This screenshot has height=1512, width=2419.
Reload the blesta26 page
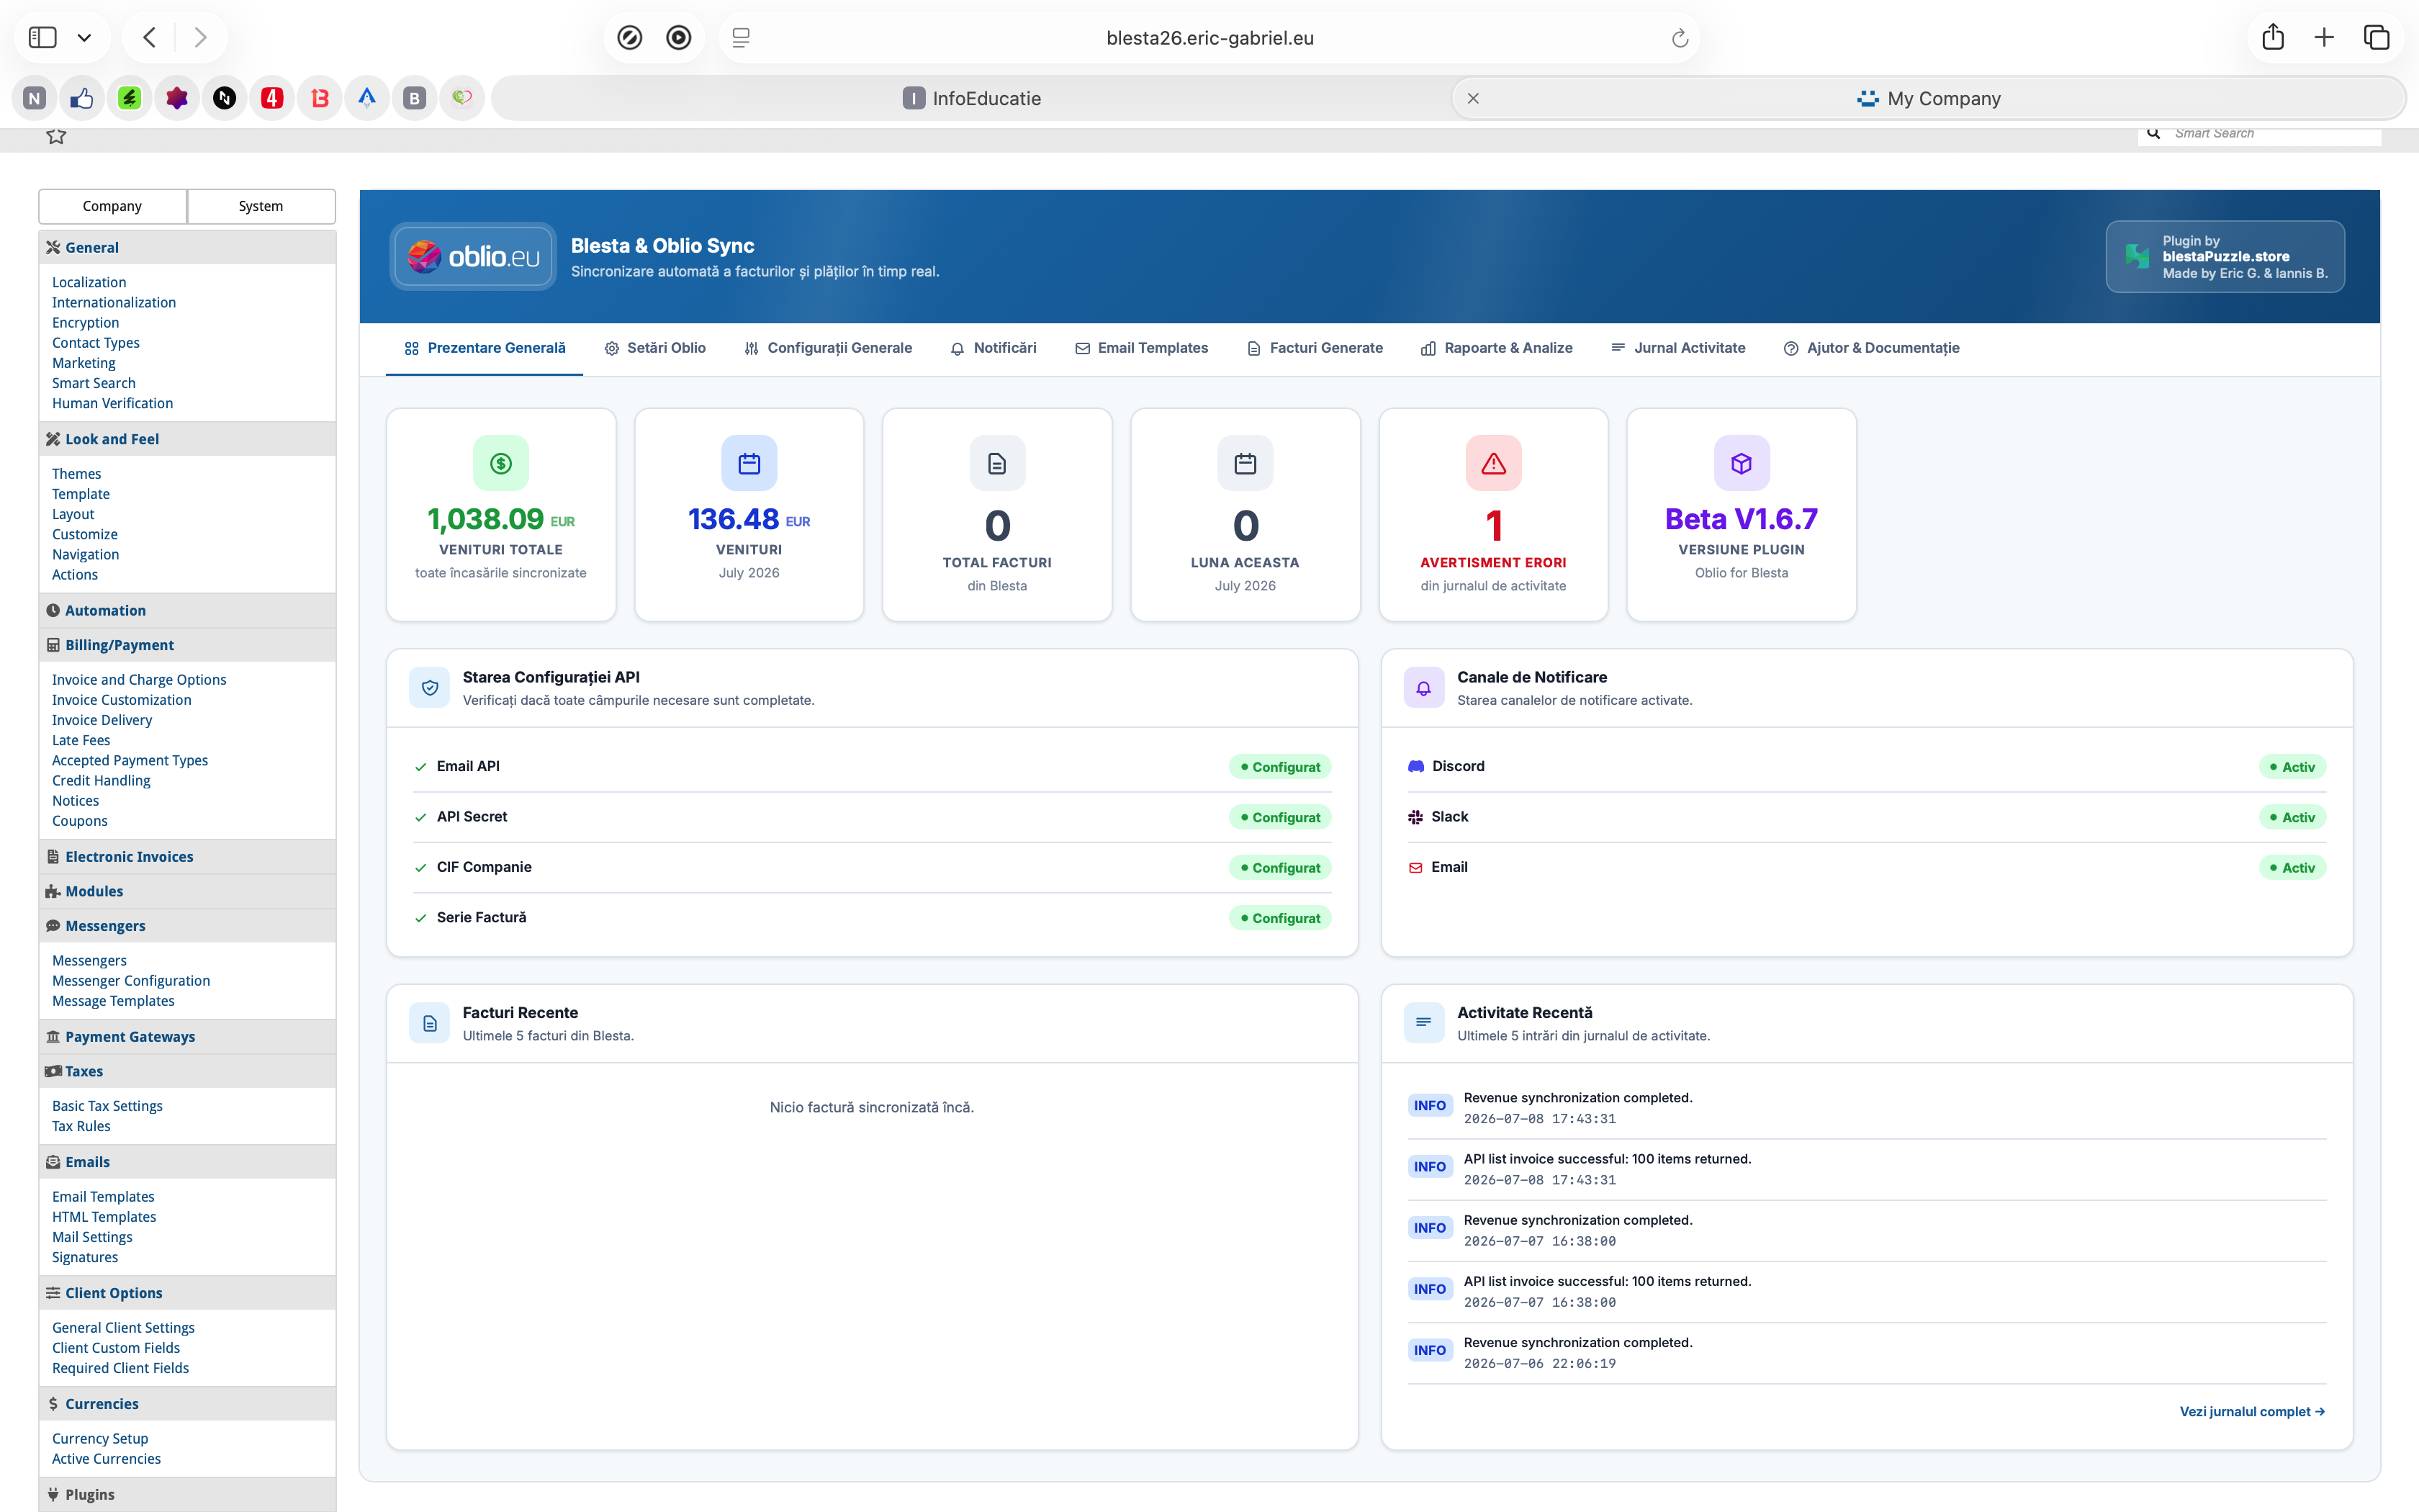(x=1680, y=38)
